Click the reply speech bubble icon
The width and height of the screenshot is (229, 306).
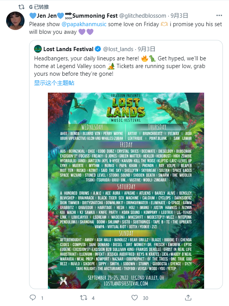click(33, 298)
